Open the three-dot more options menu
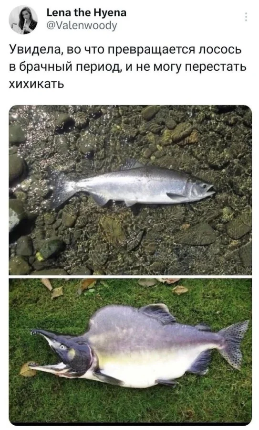 246,17
